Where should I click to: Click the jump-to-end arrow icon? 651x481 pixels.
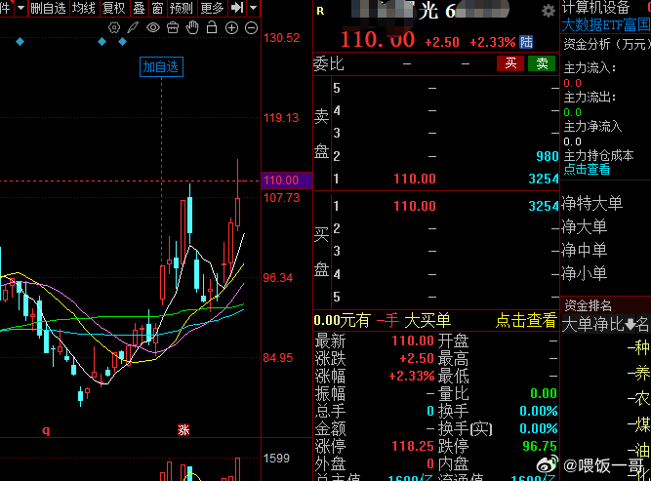tap(237, 8)
